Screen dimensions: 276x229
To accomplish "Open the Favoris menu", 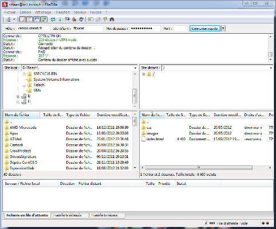I will (x=96, y=12).
